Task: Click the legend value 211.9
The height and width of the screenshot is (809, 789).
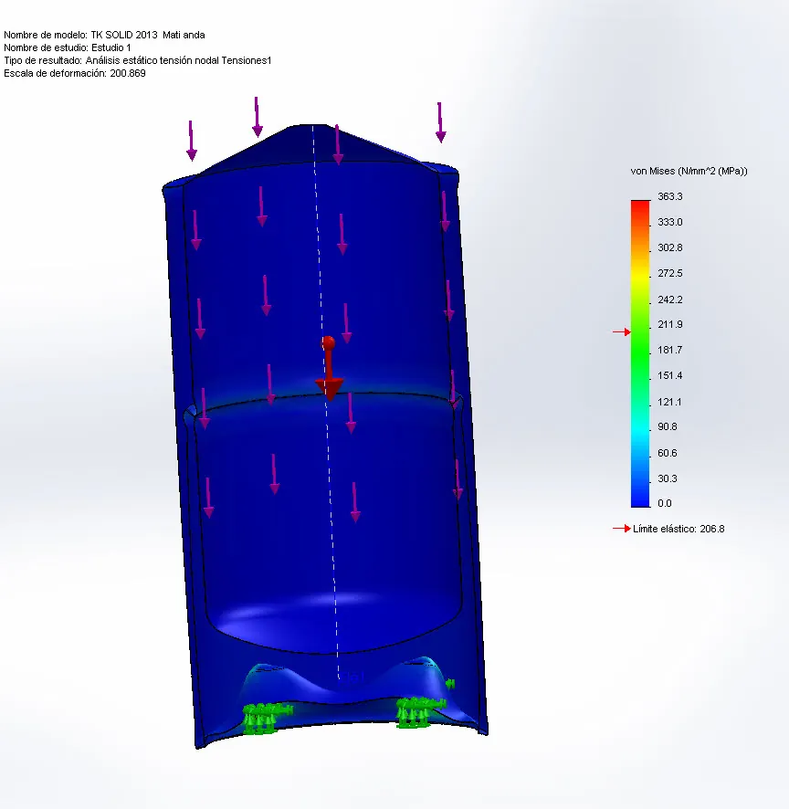Action: tap(669, 324)
